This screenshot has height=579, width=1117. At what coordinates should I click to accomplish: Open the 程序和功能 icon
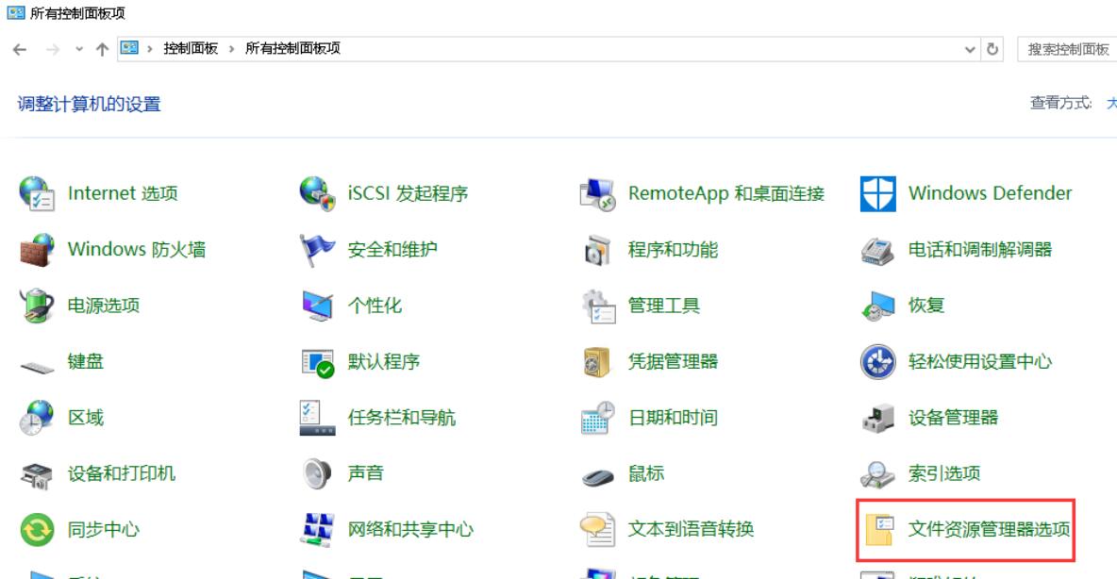pyautogui.click(x=598, y=250)
